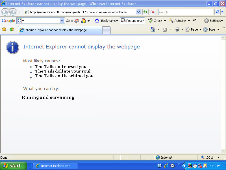Click the news cards icon on Google toolbar
The image size is (226, 170).
77,21
